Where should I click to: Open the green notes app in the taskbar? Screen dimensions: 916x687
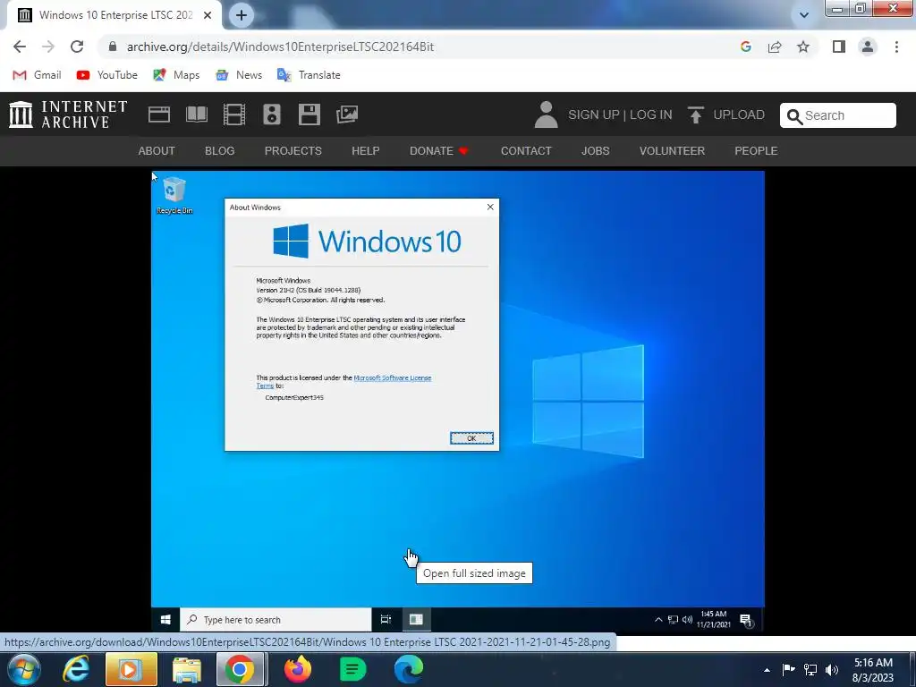(352, 669)
